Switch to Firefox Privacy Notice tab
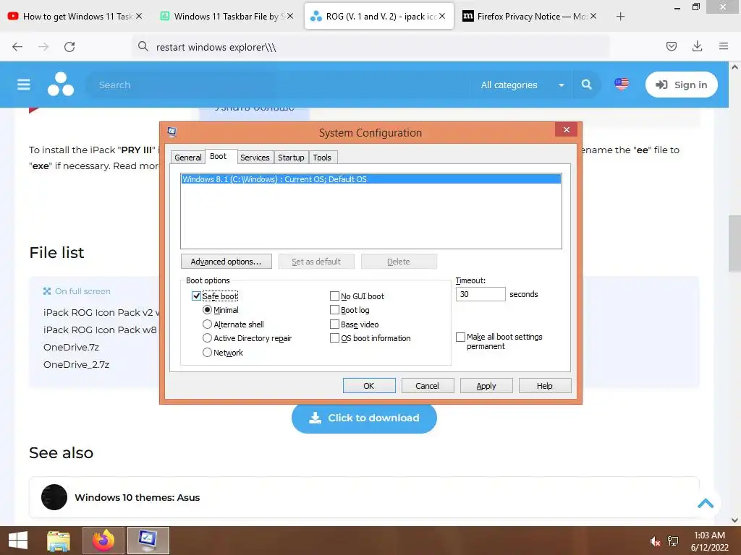This screenshot has width=741, height=555. tap(530, 17)
